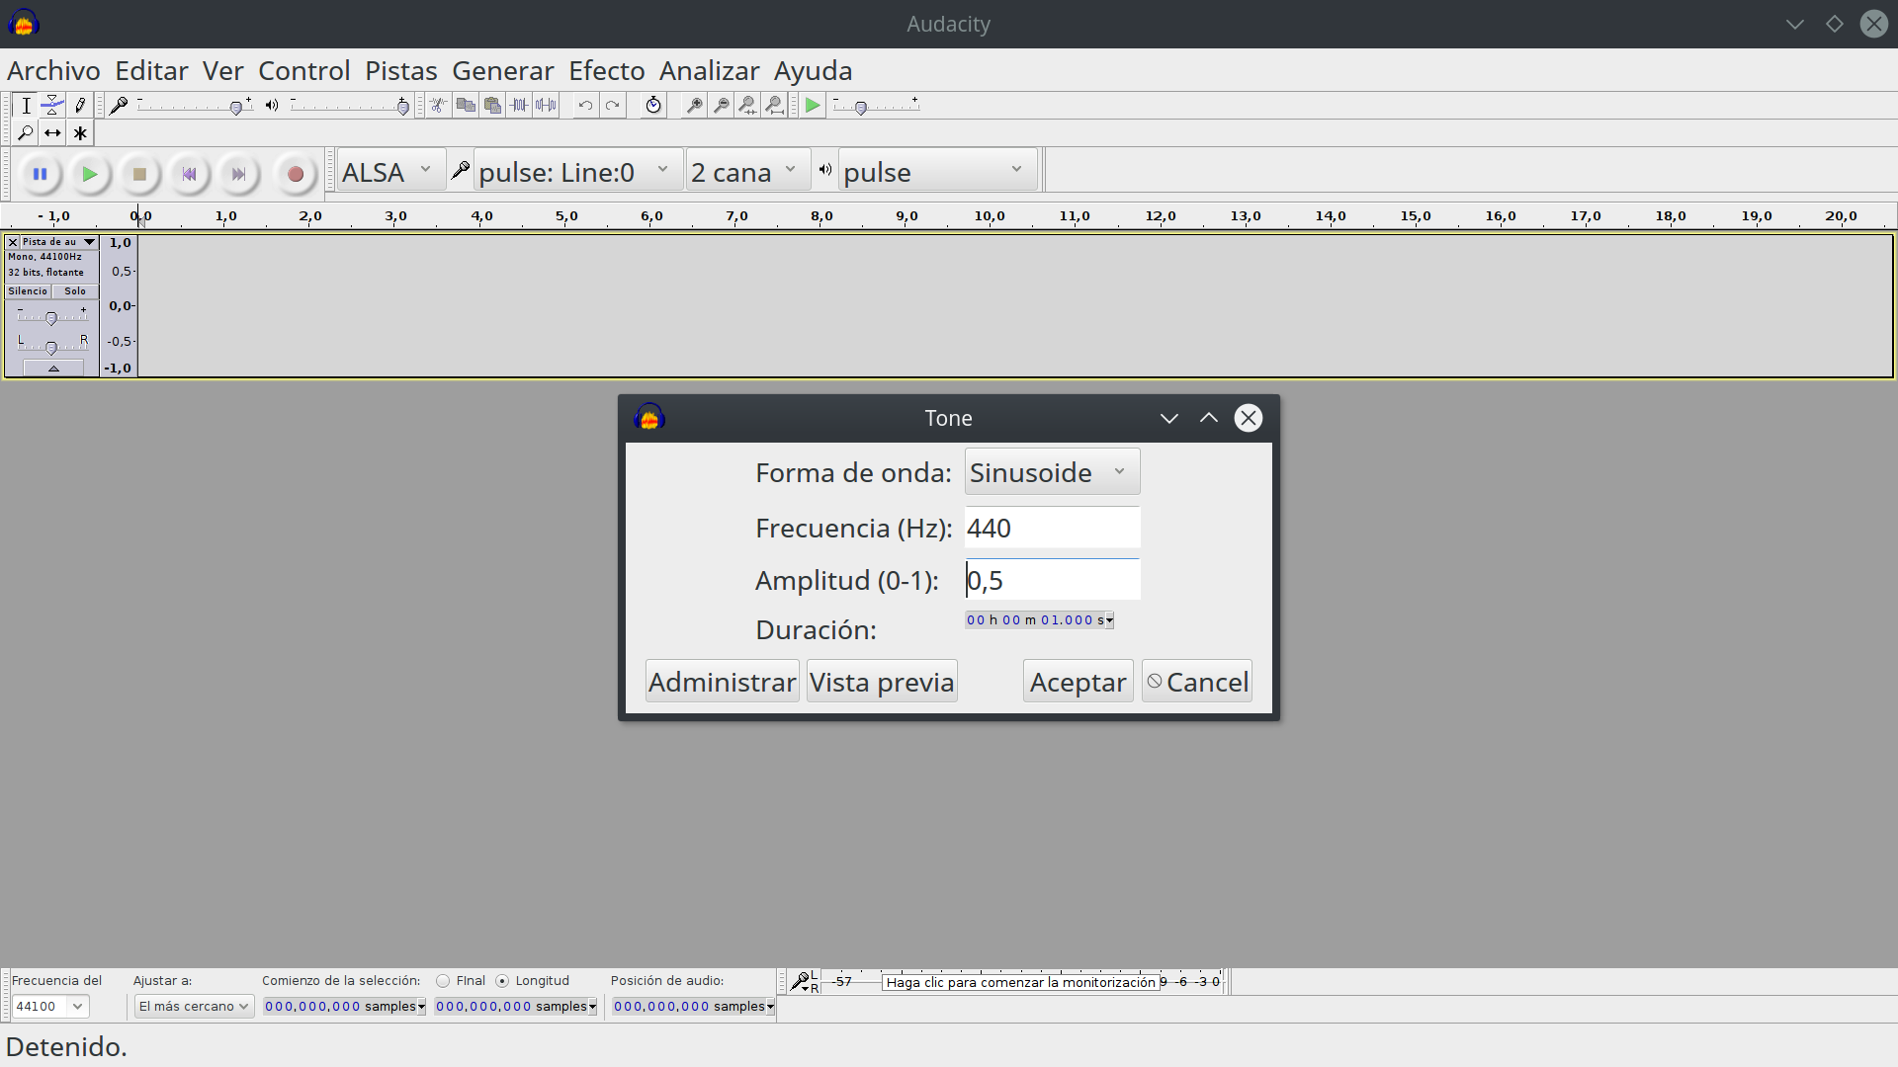Open the Ver menu
Viewport: 1898px width, 1067px height.
tap(222, 71)
